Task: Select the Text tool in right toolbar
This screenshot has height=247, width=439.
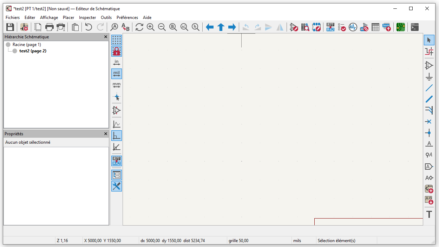Action: coord(429,214)
